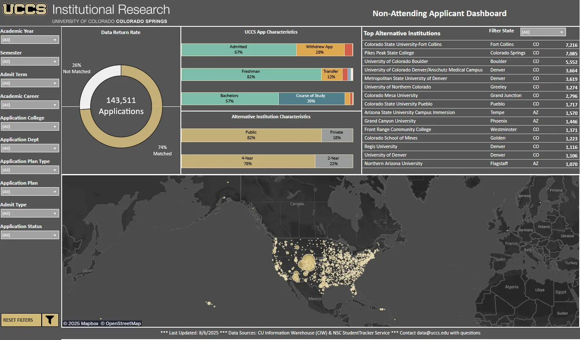Select the Freshman 82% bar segment

point(251,74)
